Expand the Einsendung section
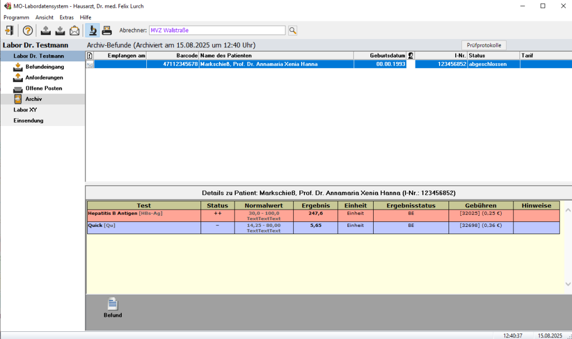 pyautogui.click(x=28, y=120)
